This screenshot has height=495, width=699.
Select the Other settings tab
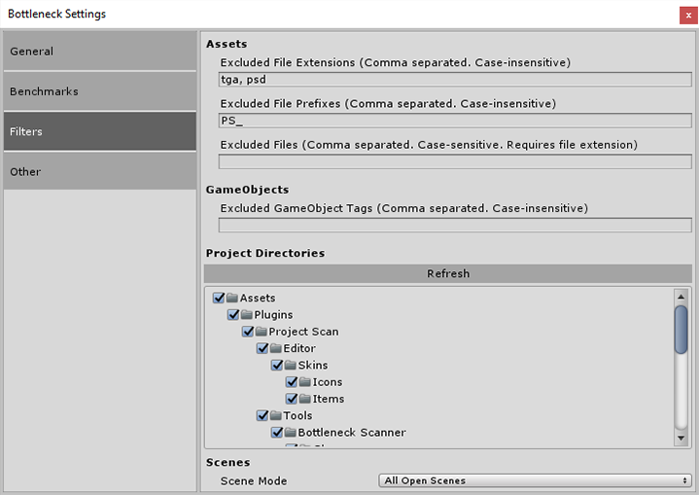100,171
